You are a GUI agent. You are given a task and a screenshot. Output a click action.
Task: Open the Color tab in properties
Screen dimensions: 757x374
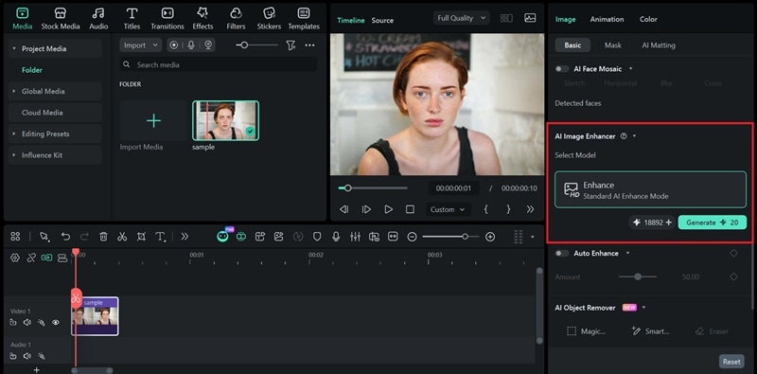(648, 19)
